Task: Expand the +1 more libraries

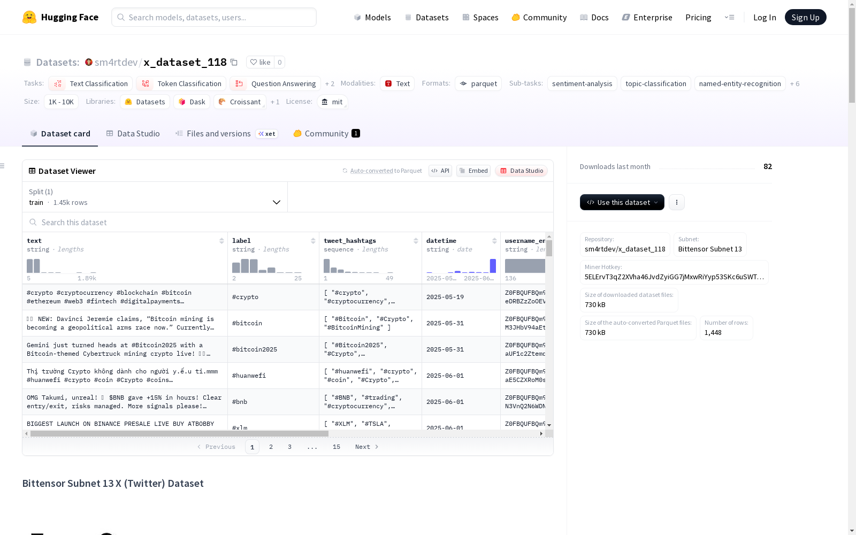Action: pyautogui.click(x=275, y=102)
